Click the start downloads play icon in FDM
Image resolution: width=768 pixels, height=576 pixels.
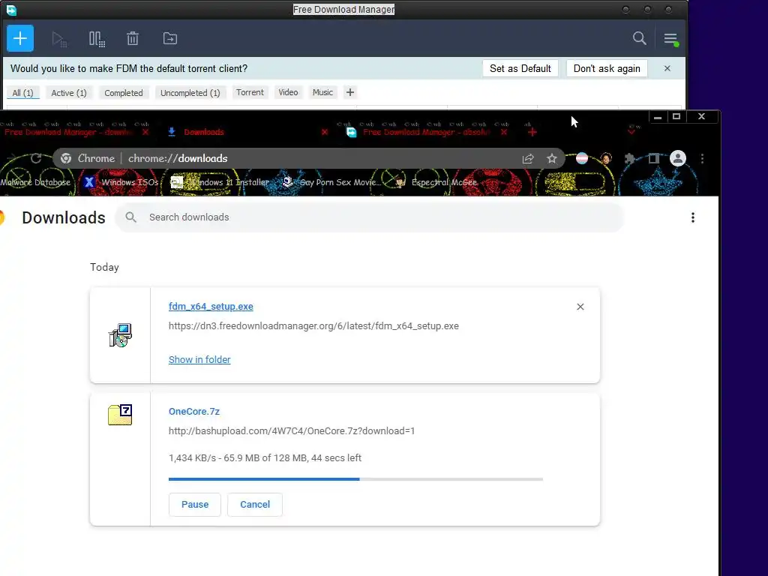(x=59, y=39)
